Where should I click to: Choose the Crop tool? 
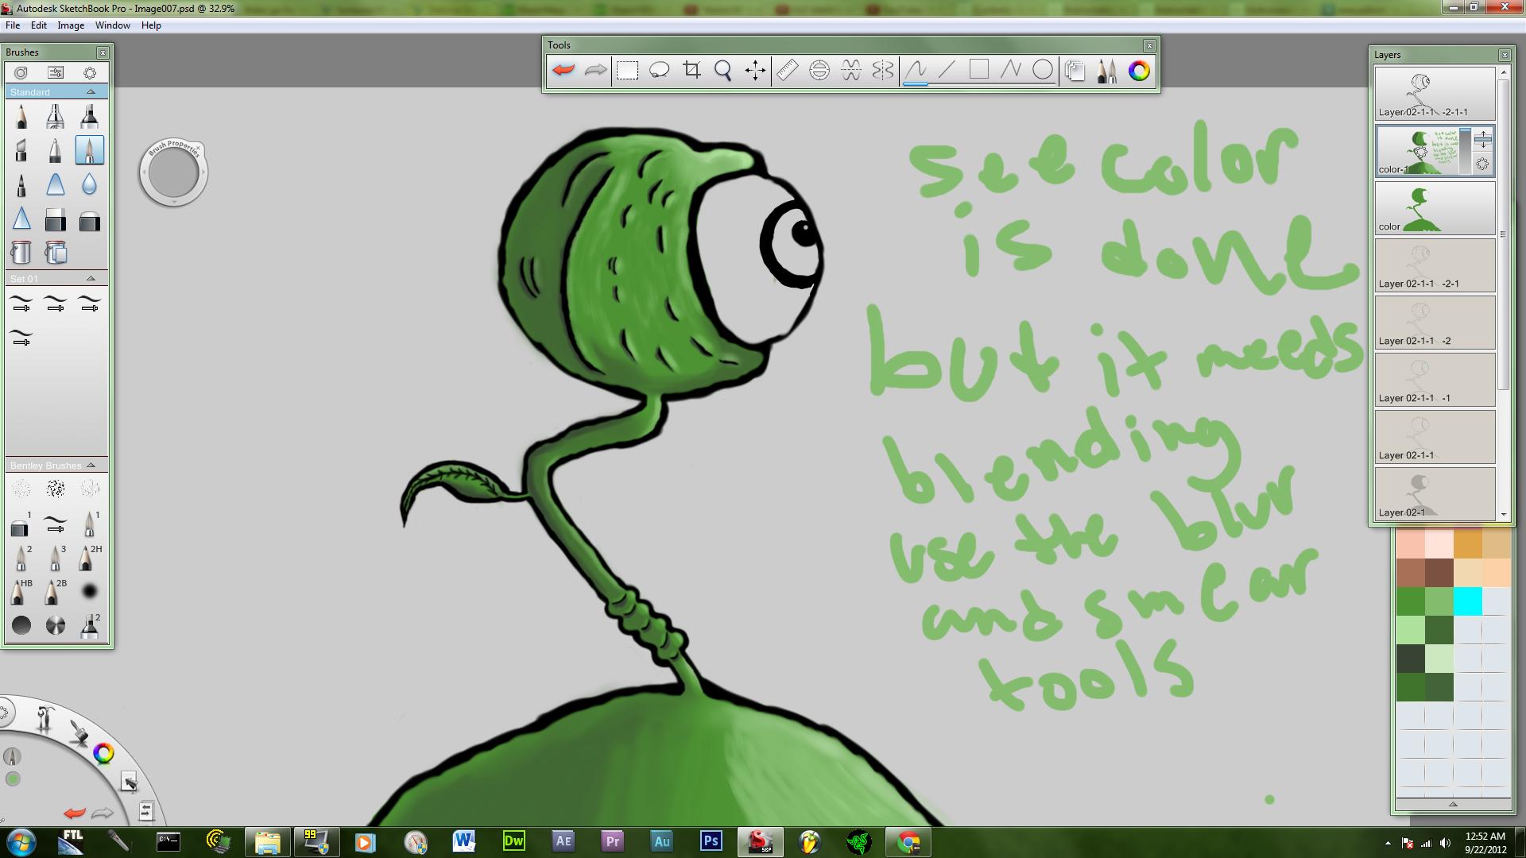(692, 71)
